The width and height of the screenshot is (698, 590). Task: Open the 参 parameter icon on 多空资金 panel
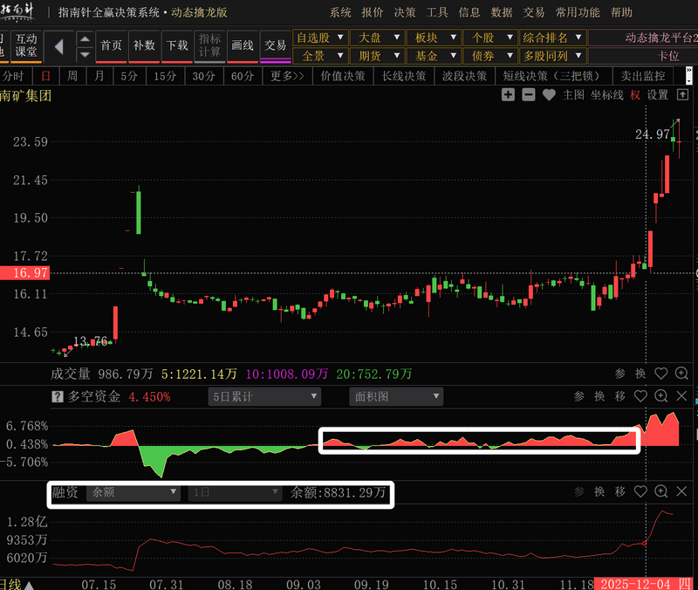(x=578, y=396)
